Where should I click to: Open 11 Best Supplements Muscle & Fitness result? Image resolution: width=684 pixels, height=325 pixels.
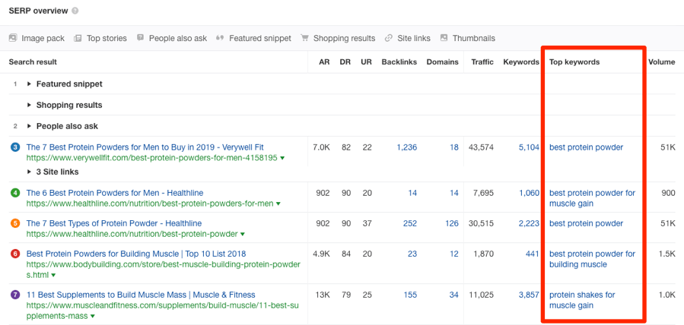pyautogui.click(x=141, y=295)
